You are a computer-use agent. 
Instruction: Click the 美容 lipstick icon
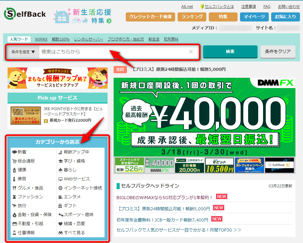[x=14, y=179]
